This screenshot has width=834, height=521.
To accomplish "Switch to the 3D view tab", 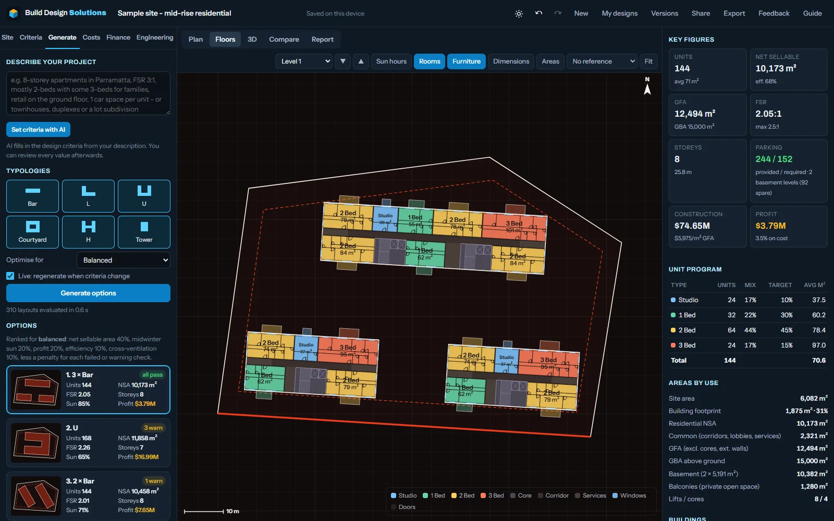I will click(x=252, y=40).
